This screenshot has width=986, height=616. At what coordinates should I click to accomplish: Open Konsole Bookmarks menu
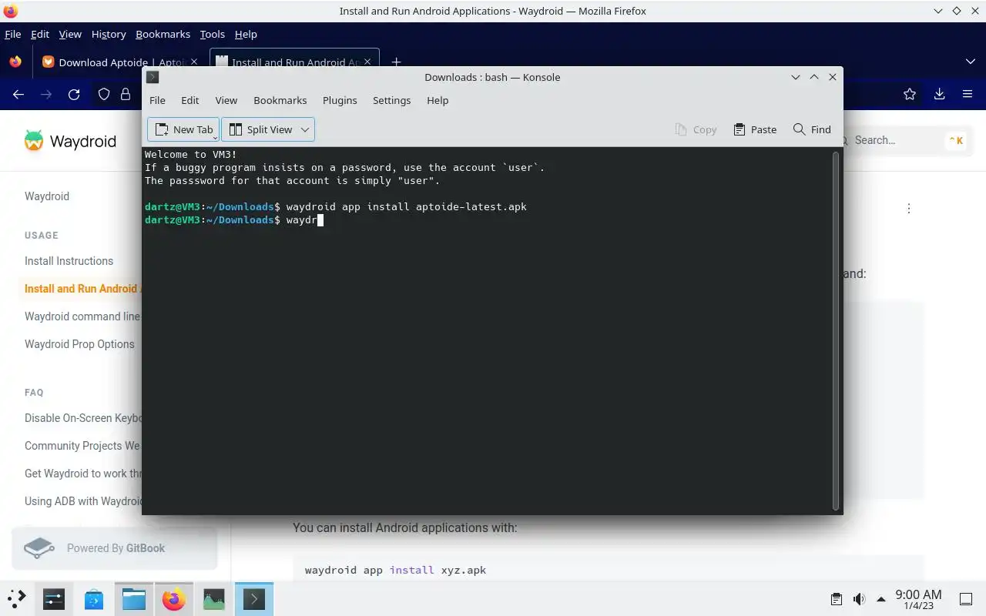(280, 100)
